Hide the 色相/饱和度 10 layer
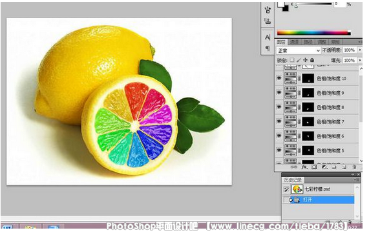Image resolution: width=380 pixels, height=237 pixels. 279,78
